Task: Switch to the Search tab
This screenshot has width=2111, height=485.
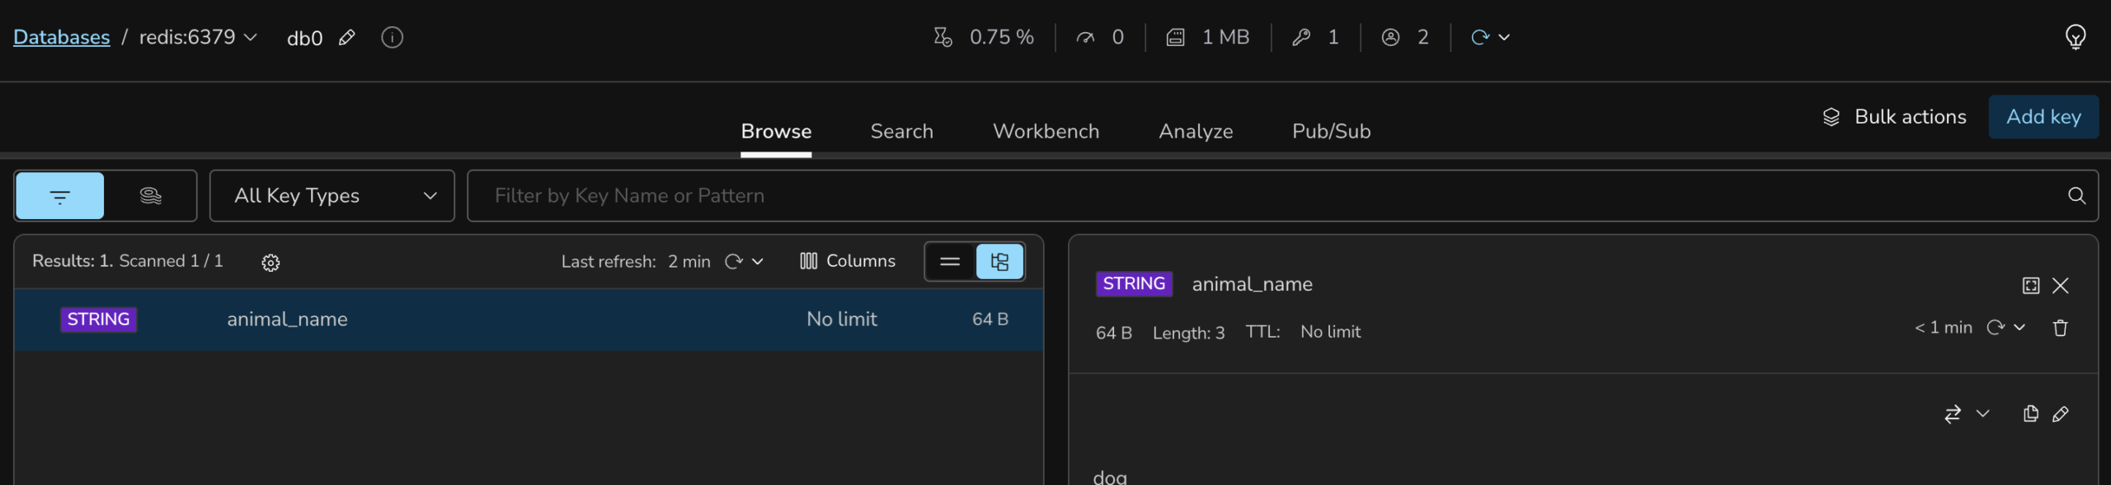Action: [x=901, y=131]
